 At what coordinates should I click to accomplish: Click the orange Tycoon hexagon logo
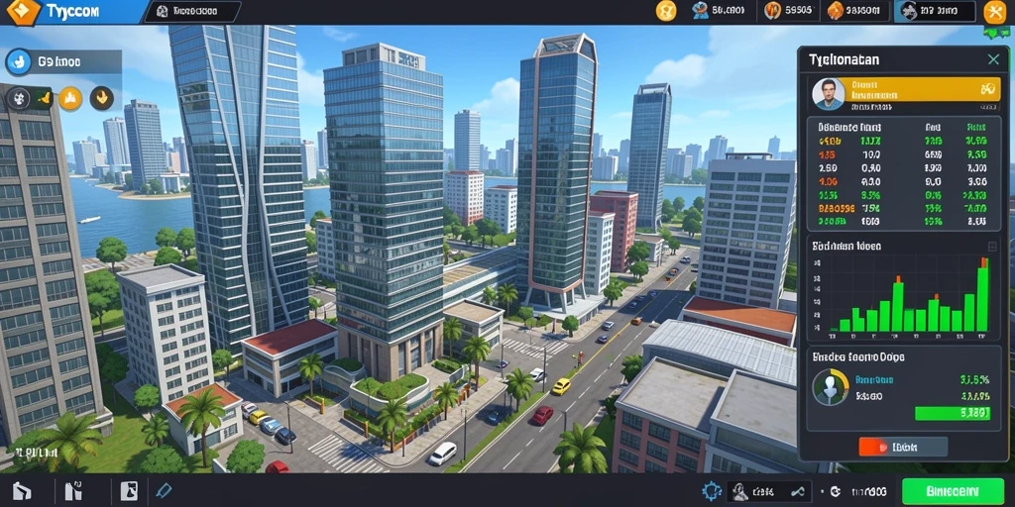point(24,11)
